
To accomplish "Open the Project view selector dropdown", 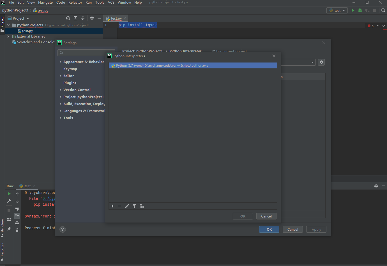I will tap(18, 18).
